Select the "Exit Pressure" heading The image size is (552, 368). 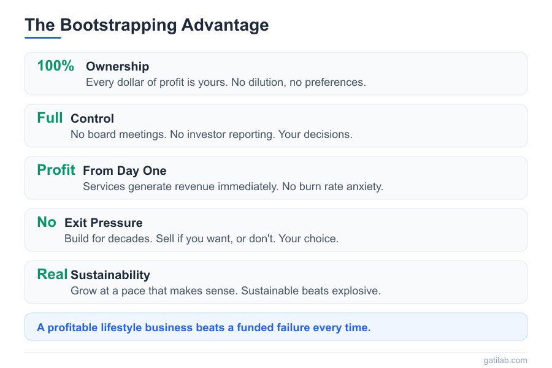(x=103, y=223)
